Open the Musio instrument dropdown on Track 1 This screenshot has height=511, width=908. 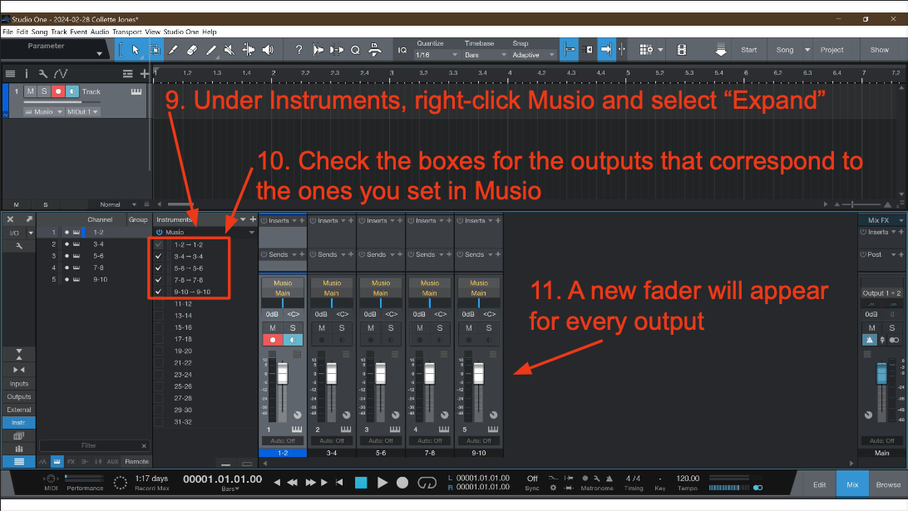(x=43, y=111)
